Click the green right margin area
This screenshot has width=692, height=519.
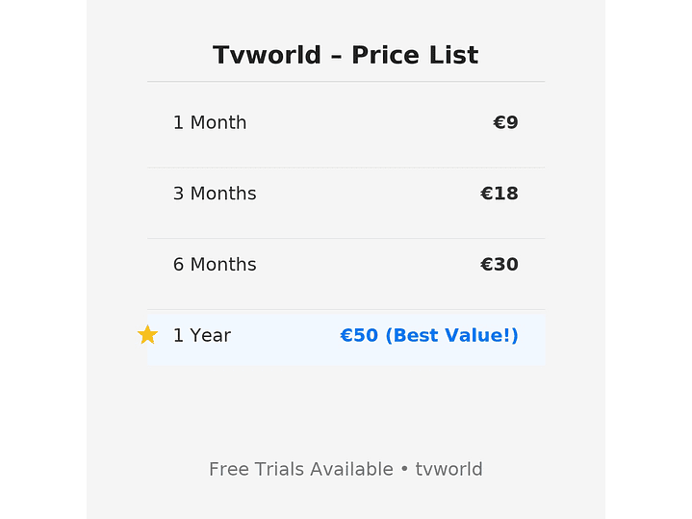tap(648, 260)
